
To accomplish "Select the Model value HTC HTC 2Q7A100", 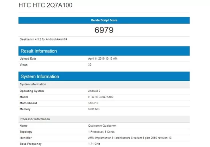I will pyautogui.click(x=101, y=97).
